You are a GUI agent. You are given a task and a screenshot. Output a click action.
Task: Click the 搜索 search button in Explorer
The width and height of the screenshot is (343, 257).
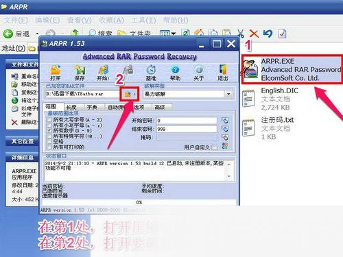tap(100, 34)
